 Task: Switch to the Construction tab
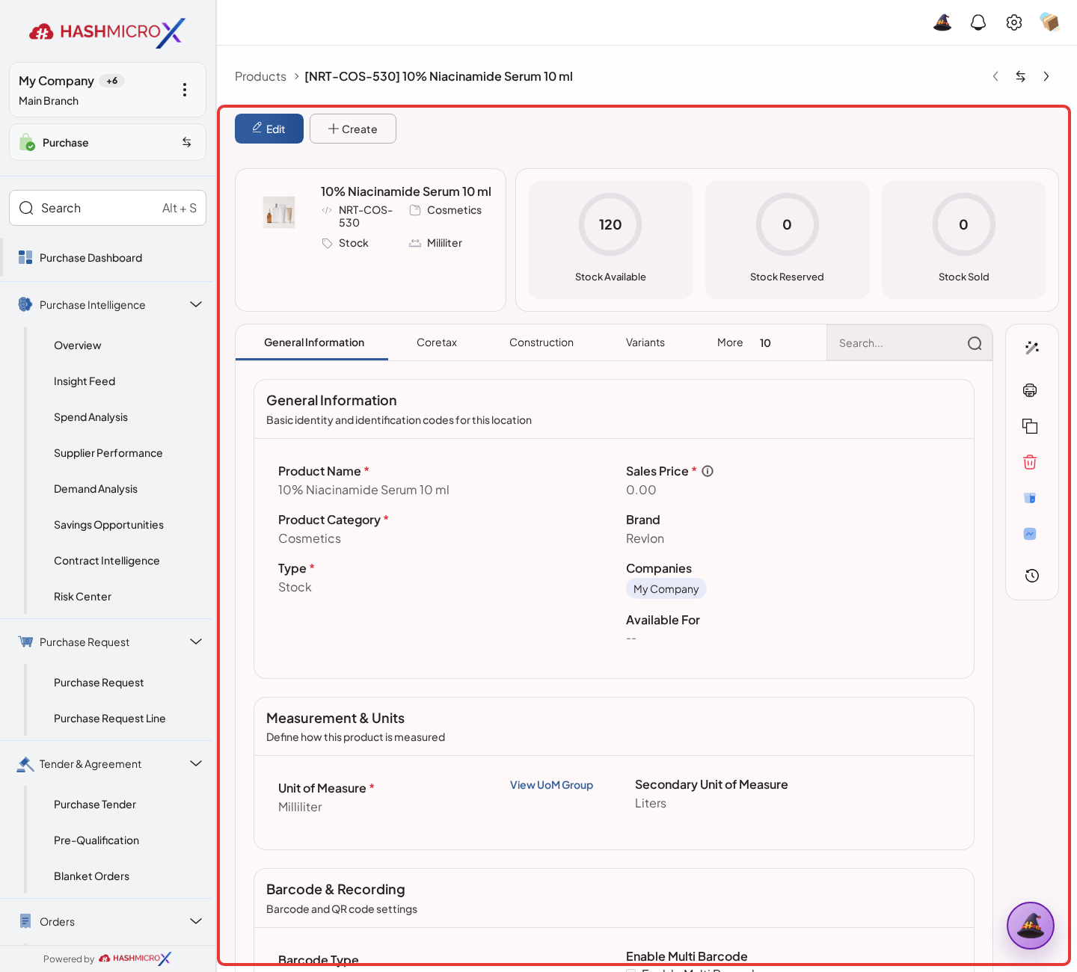541,342
